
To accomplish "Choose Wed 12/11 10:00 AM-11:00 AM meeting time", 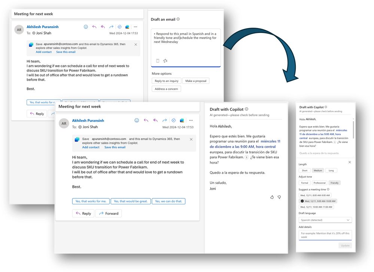I will tap(316, 207).
